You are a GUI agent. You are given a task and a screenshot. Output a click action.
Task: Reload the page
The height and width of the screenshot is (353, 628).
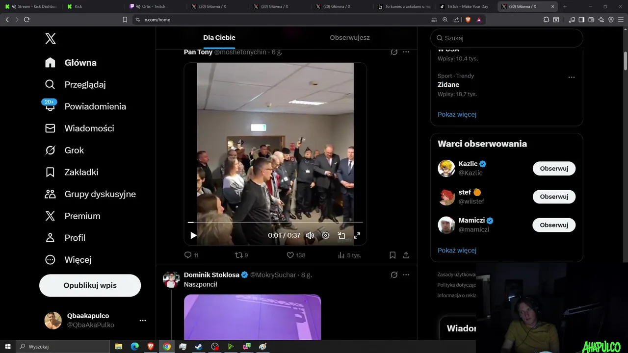tap(26, 20)
